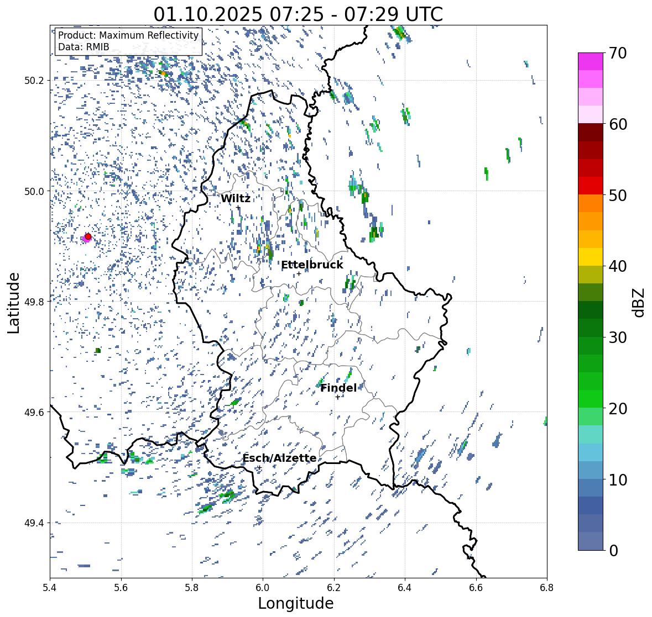Click the longitude tick label 6.8
652x617 pixels.
click(x=547, y=588)
